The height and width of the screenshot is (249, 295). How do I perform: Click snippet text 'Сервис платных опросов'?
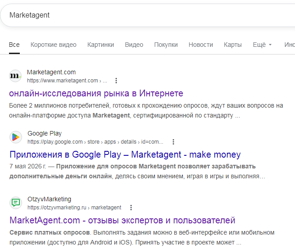pyautogui.click(x=50, y=232)
